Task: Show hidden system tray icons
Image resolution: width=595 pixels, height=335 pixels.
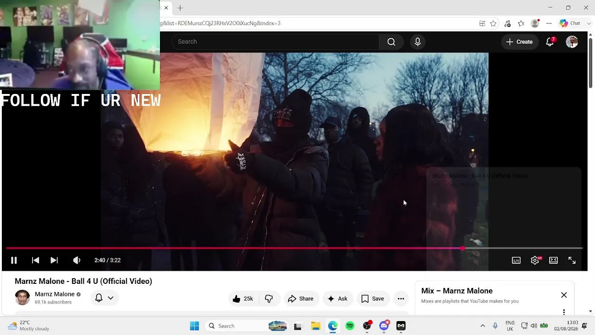Action: 483,326
